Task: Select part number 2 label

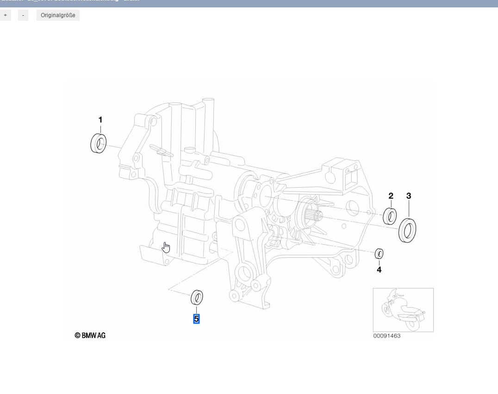Action: [x=391, y=196]
